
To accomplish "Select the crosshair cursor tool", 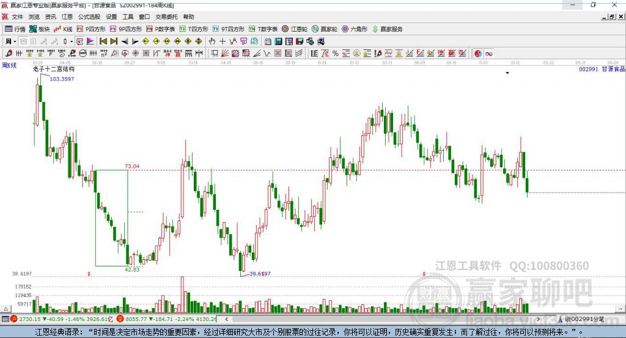I will pyautogui.click(x=223, y=41).
